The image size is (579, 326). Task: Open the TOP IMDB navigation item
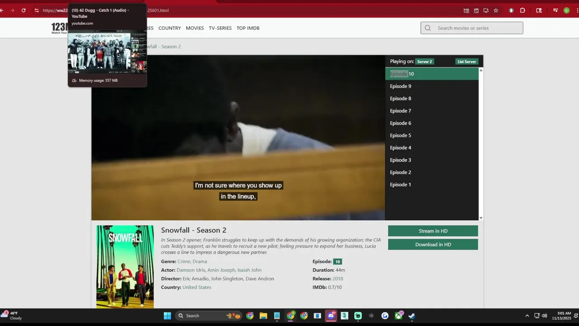(248, 28)
